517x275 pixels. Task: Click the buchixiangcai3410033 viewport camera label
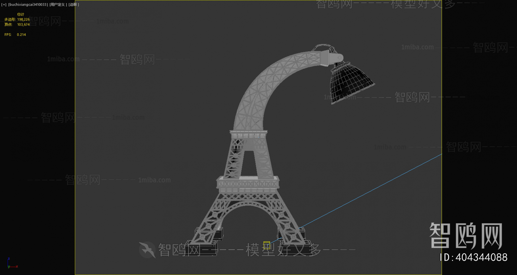point(28,5)
